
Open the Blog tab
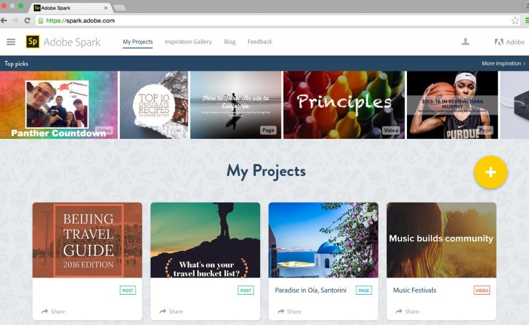tap(230, 41)
